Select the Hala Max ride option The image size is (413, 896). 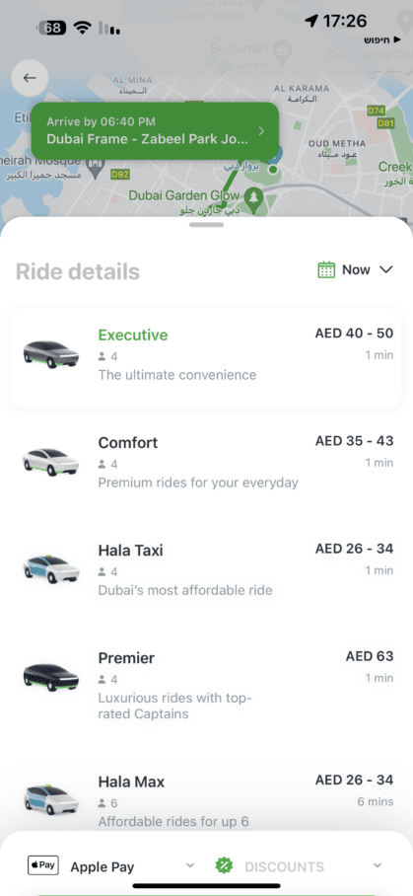[x=207, y=800]
